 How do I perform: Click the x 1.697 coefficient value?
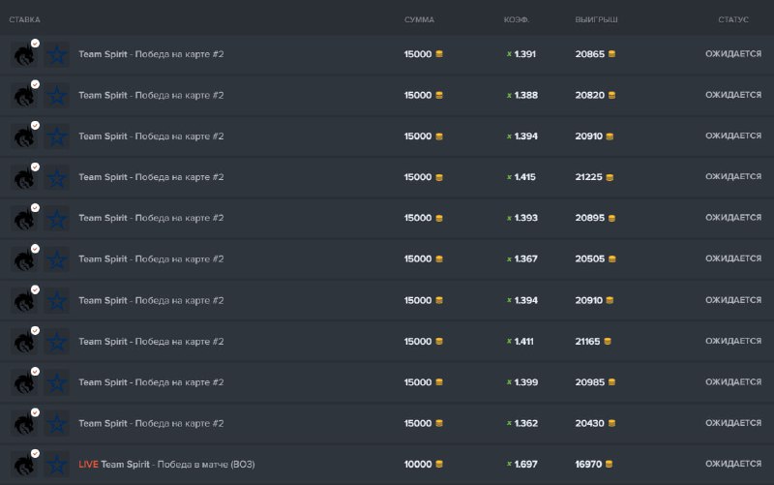click(522, 465)
